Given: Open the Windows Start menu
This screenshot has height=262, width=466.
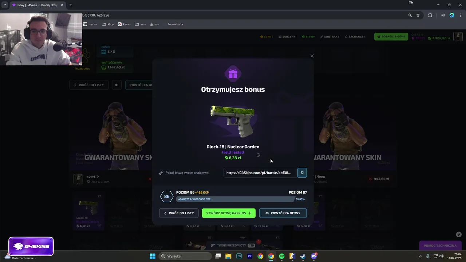Looking at the screenshot, I should (153, 256).
